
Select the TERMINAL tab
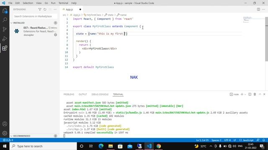click(x=118, y=95)
